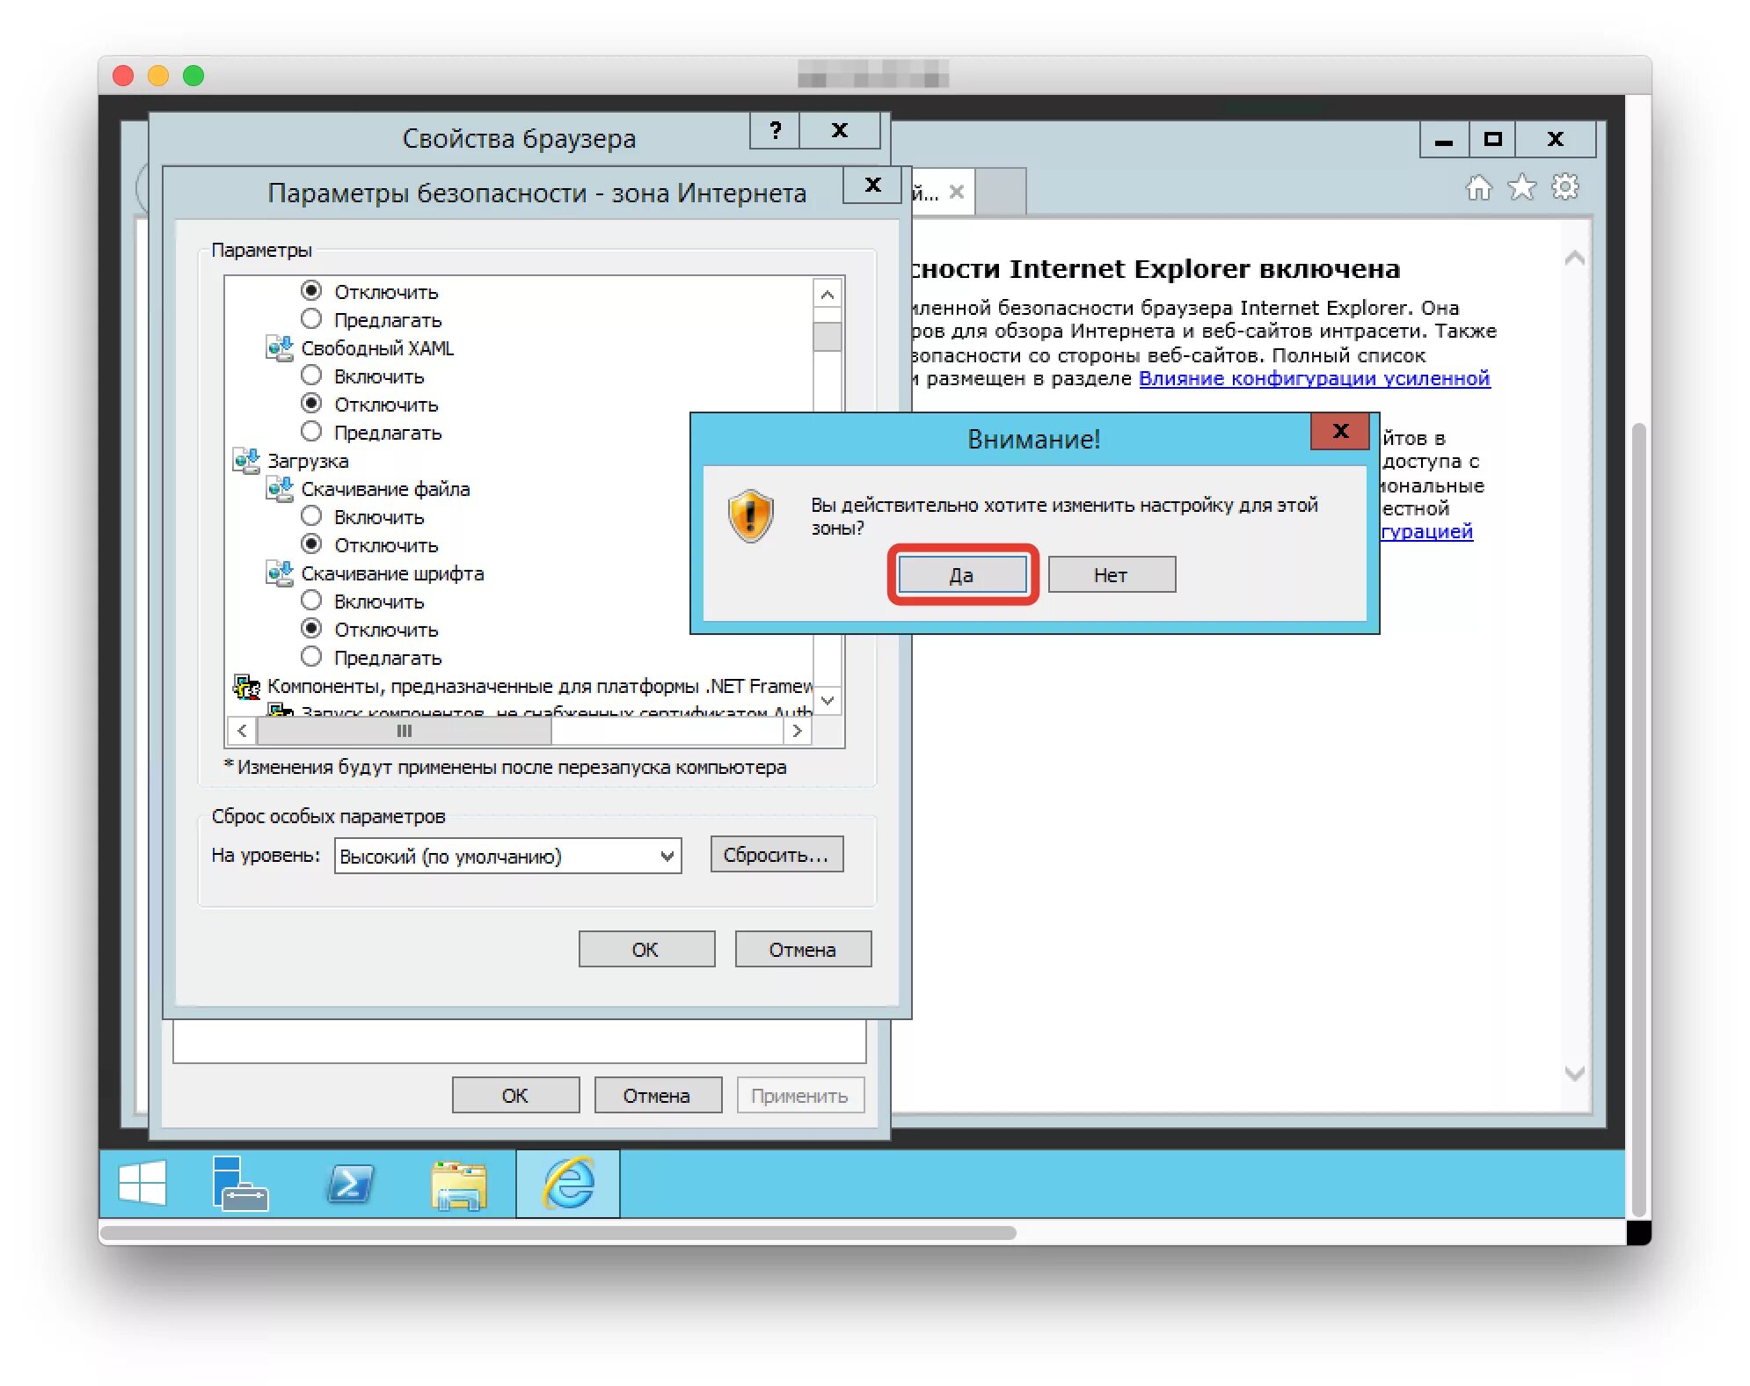Click the Скачивание шрифта setting icon

tap(280, 573)
